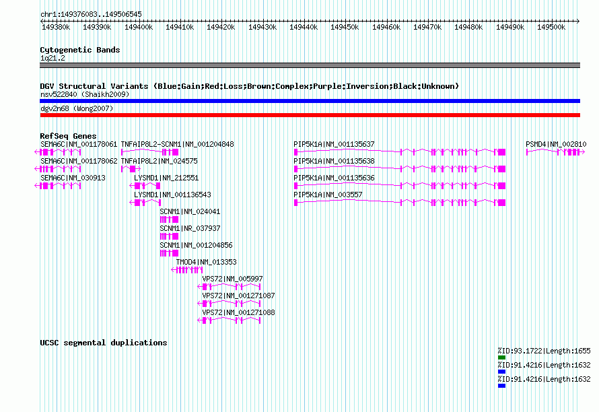This screenshot has height=412, width=599.
Task: Click the LYSMD1 NM_212551 transcript glyph
Action: [145, 186]
